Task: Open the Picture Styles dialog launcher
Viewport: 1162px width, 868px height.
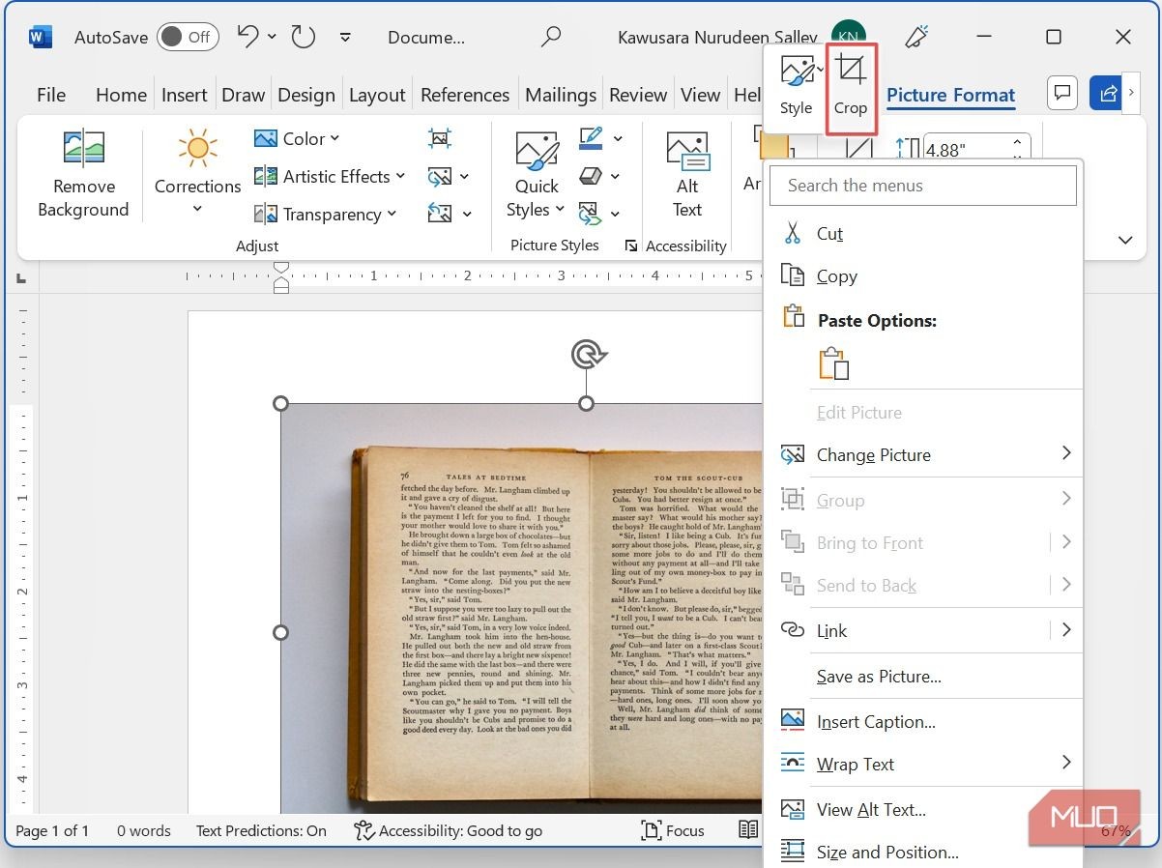Action: pos(631,246)
